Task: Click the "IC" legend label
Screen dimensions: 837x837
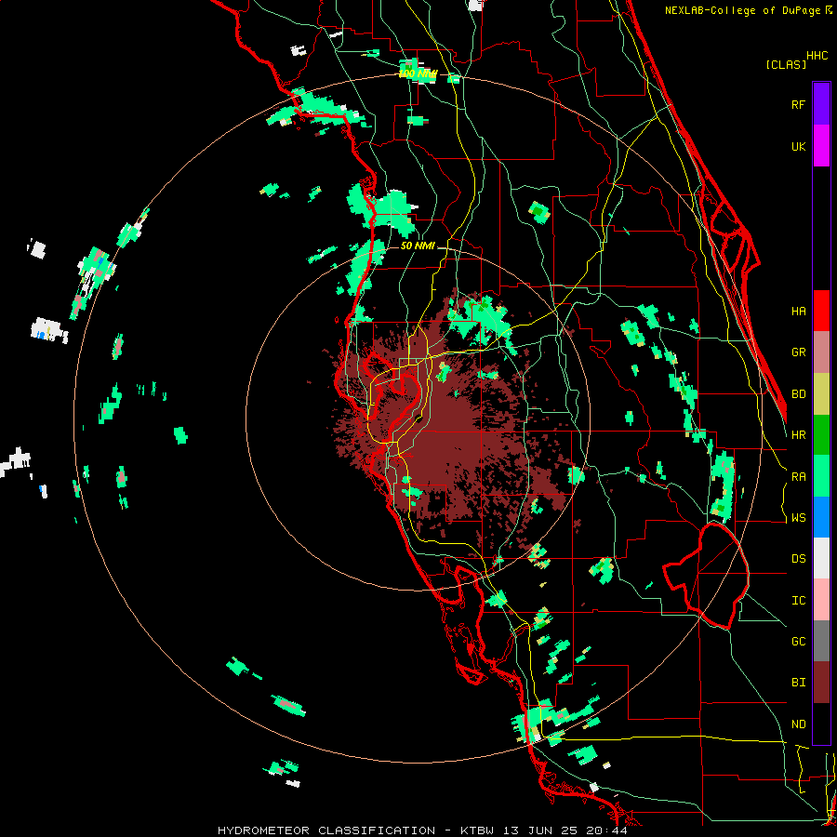Action: coord(798,601)
